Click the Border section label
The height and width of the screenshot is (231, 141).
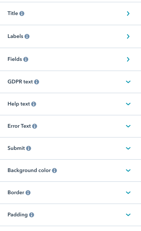(x=16, y=192)
